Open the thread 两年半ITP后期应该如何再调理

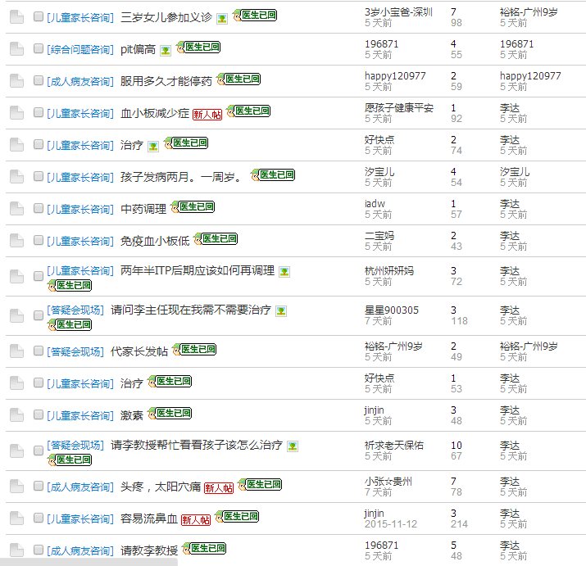198,270
